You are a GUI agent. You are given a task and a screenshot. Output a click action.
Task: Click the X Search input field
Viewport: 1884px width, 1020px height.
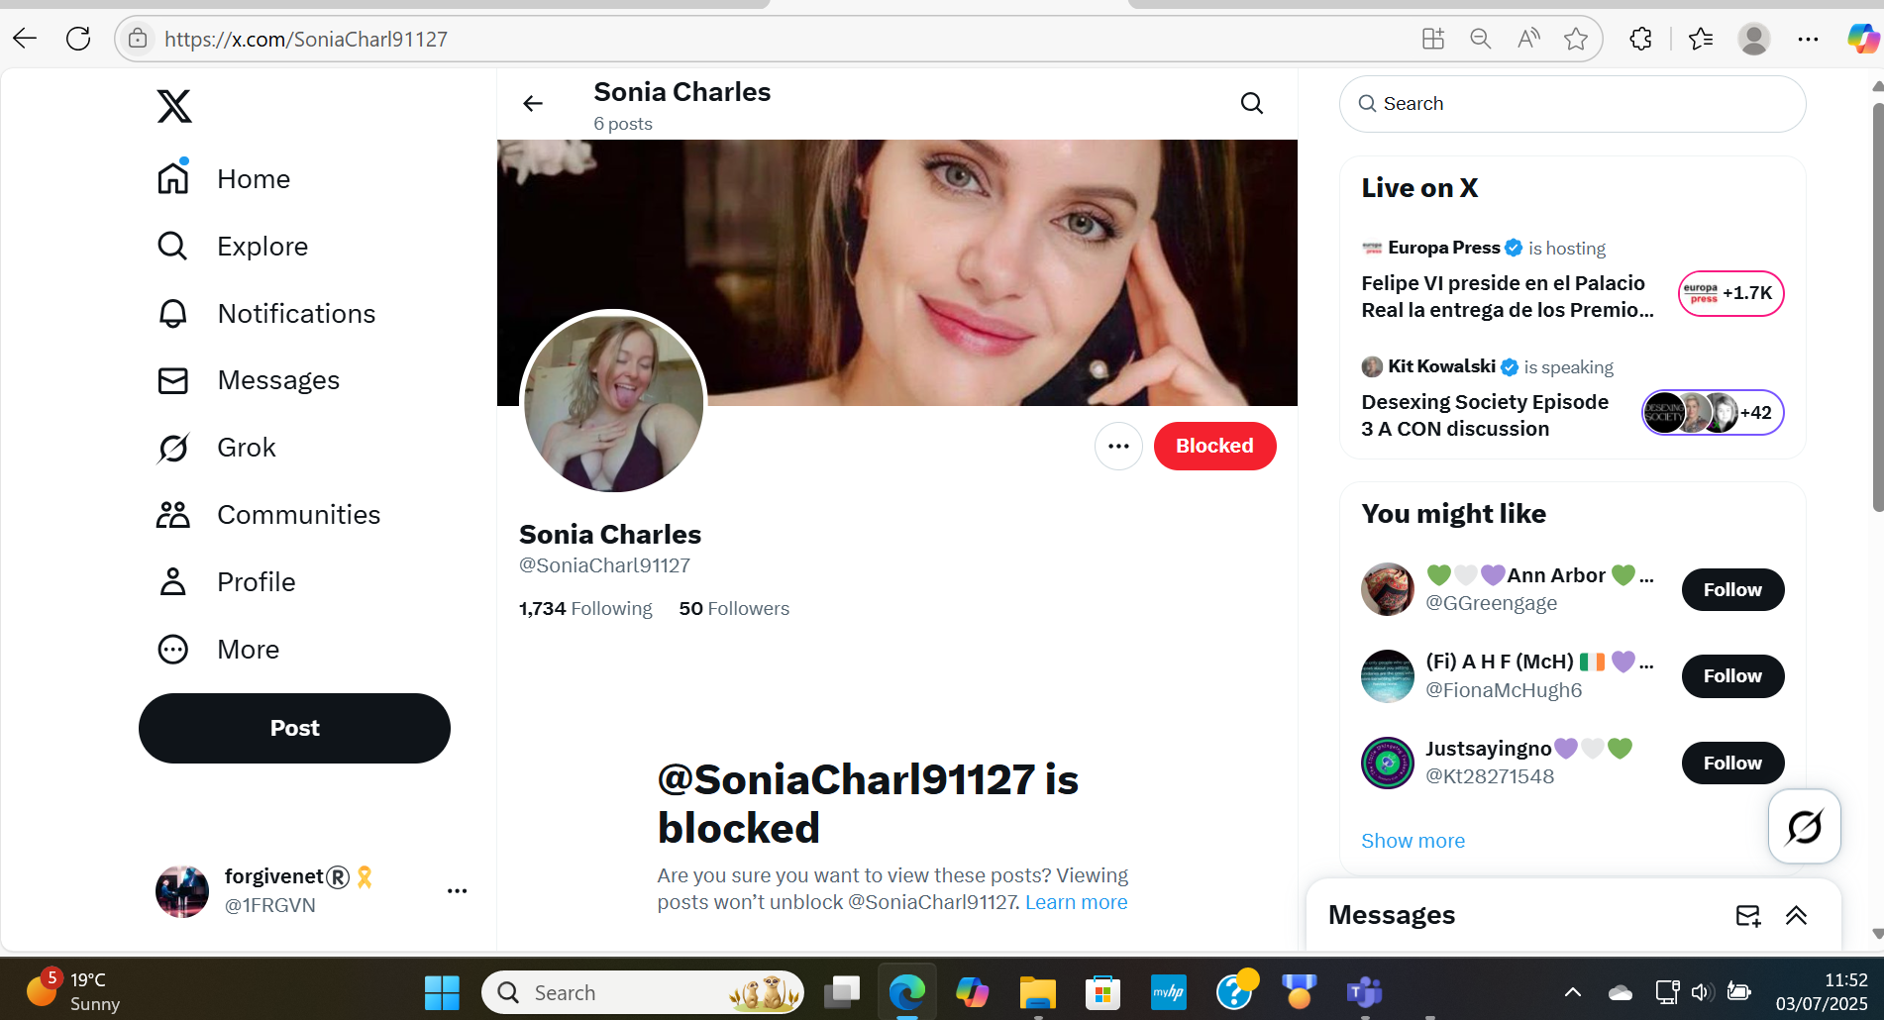1572,104
